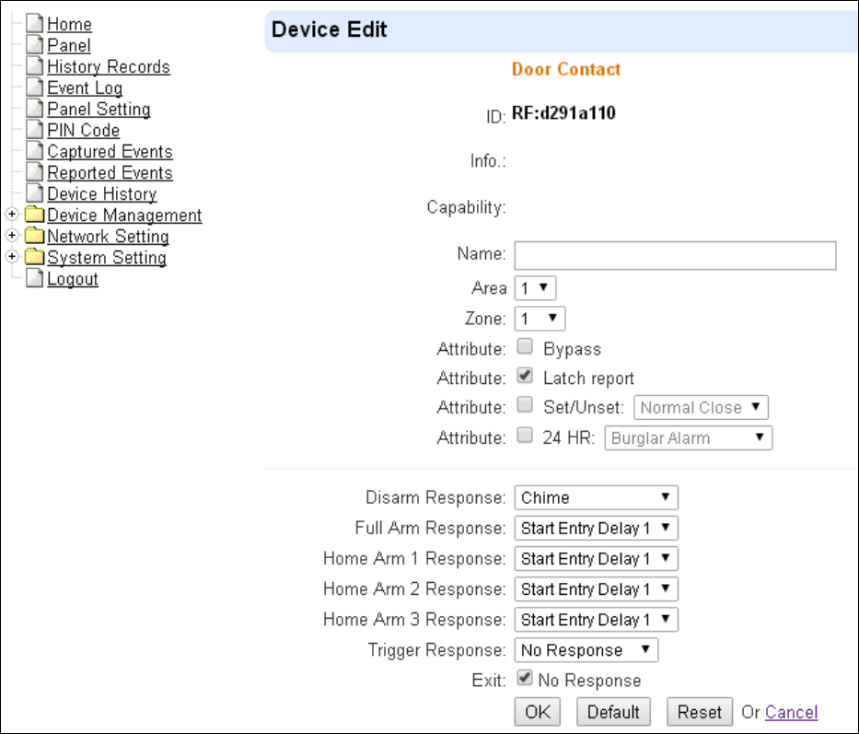Click the page icon next to PIN Code
This screenshot has height=734, width=859.
tap(34, 130)
